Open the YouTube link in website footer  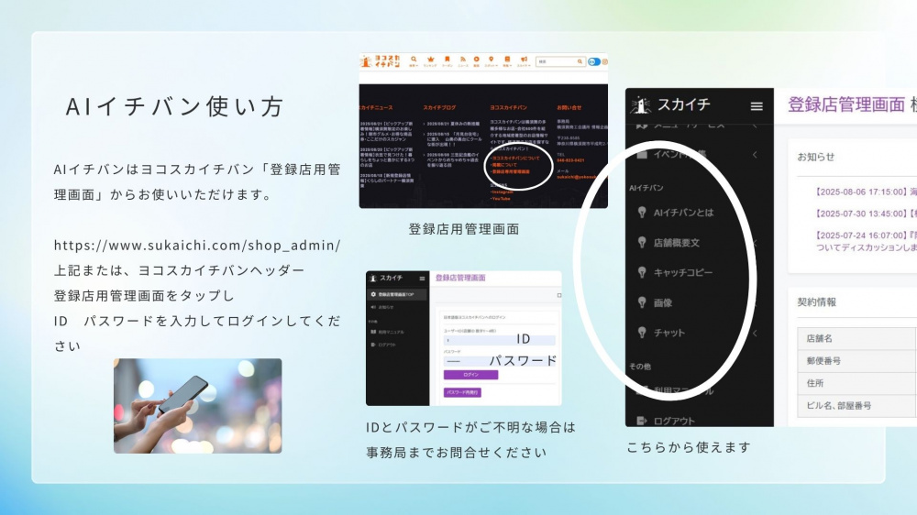502,199
